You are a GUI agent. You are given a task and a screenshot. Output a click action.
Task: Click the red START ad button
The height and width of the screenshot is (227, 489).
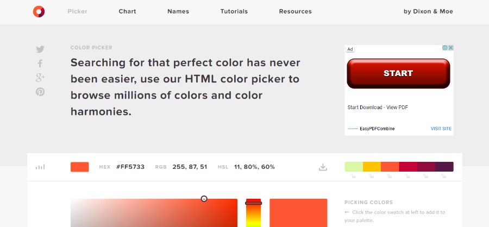[x=398, y=73]
